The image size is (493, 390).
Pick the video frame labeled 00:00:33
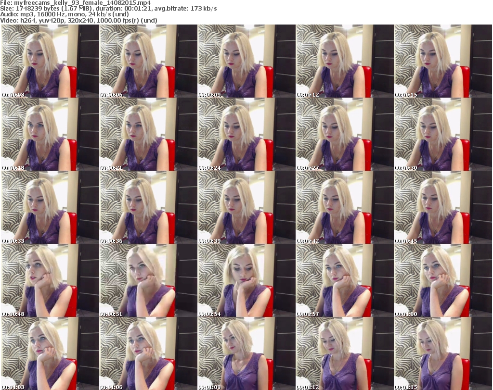[x=50, y=208]
